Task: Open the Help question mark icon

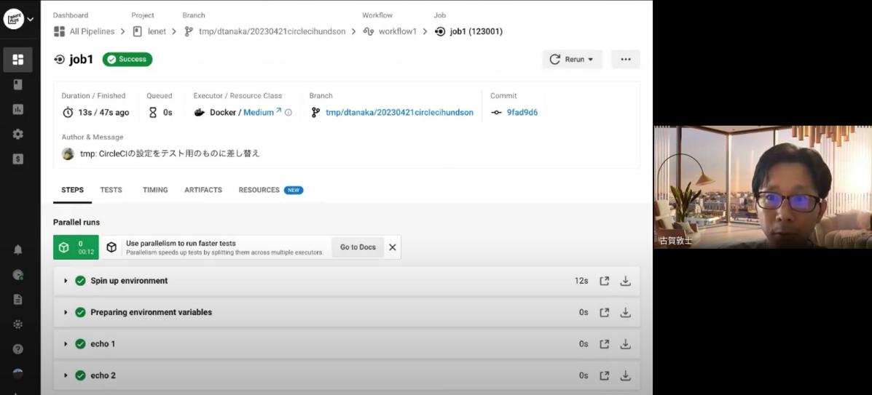Action: tap(17, 349)
